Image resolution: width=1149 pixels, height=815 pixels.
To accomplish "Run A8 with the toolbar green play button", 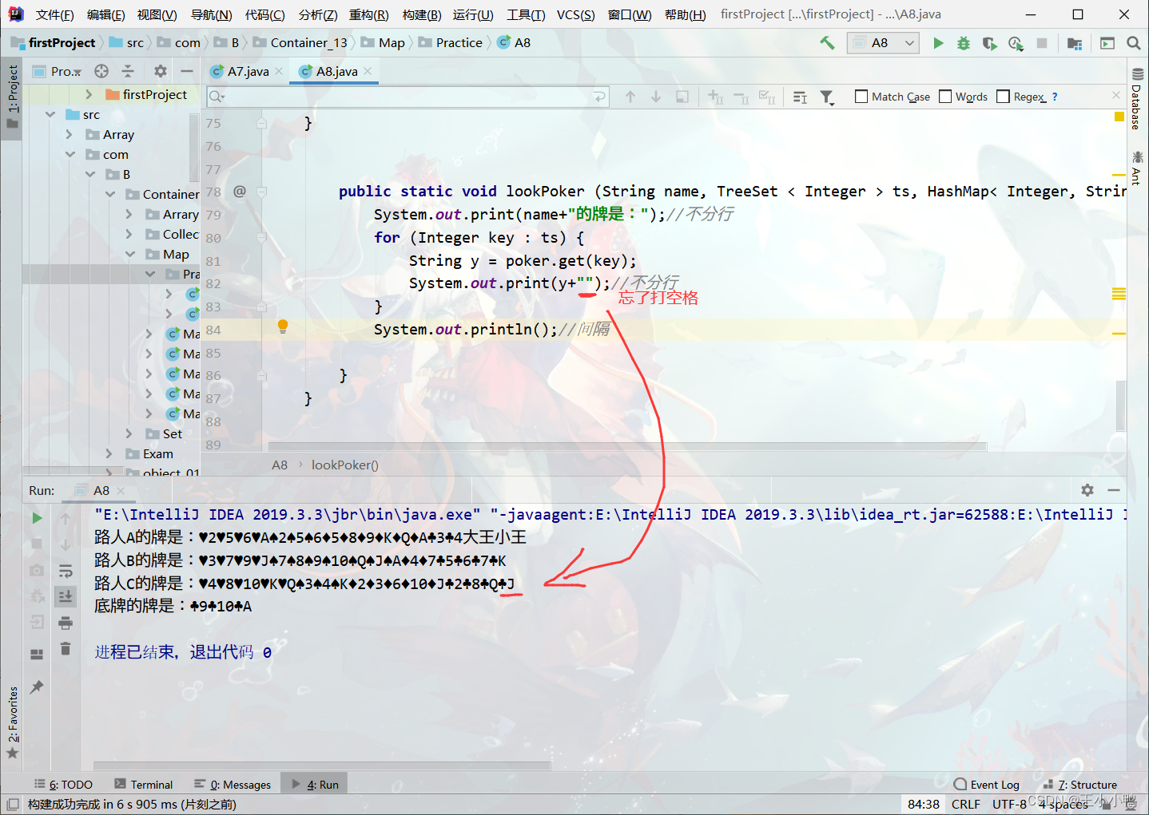I will (938, 43).
